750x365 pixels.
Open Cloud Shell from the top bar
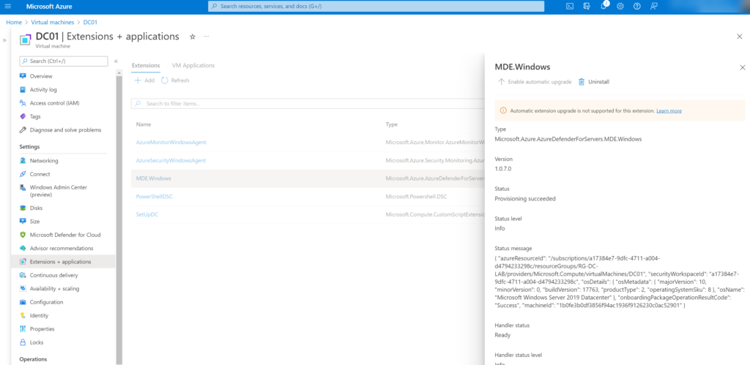(x=570, y=6)
